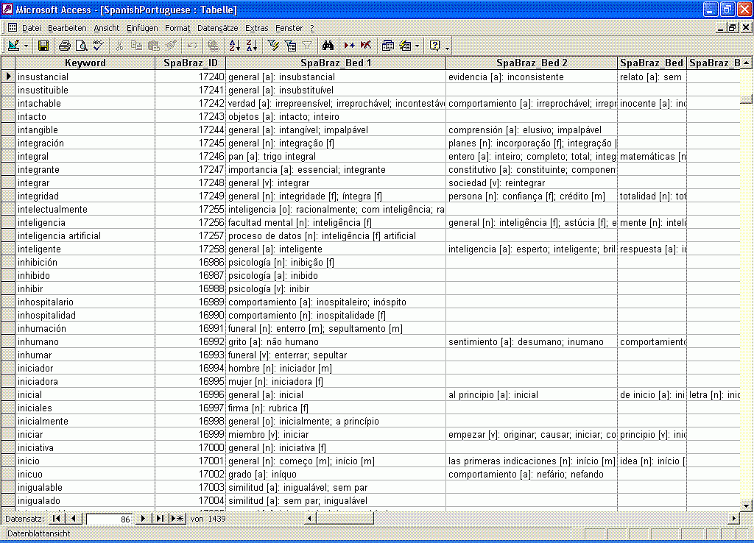
Task: Print the datasheet using the printer icon
Action: [x=65, y=46]
